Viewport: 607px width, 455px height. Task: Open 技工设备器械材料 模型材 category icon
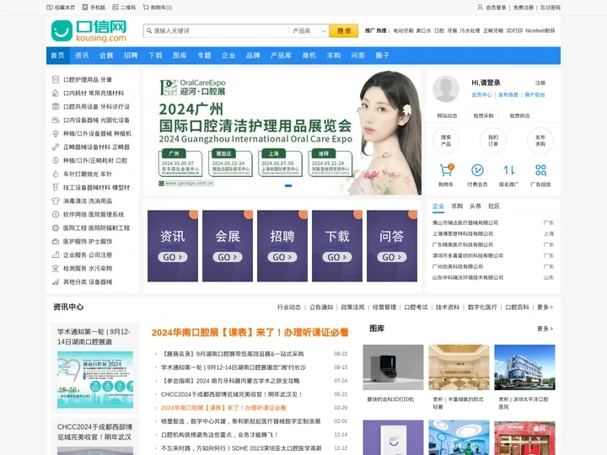56,187
